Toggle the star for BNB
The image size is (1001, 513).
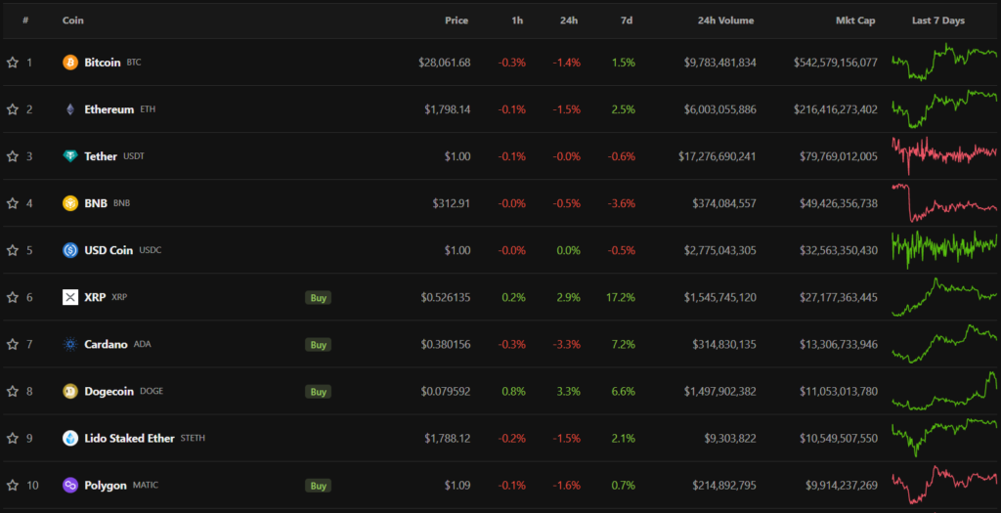pyautogui.click(x=12, y=203)
